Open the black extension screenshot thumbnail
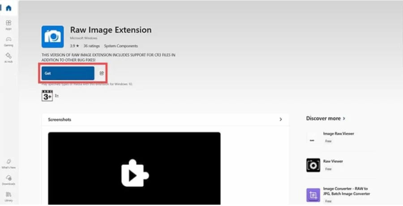Screen dimensions: 403x206 (134, 168)
